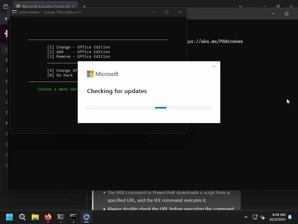Open taskbar Search
298x224 pixels.
tap(22, 217)
